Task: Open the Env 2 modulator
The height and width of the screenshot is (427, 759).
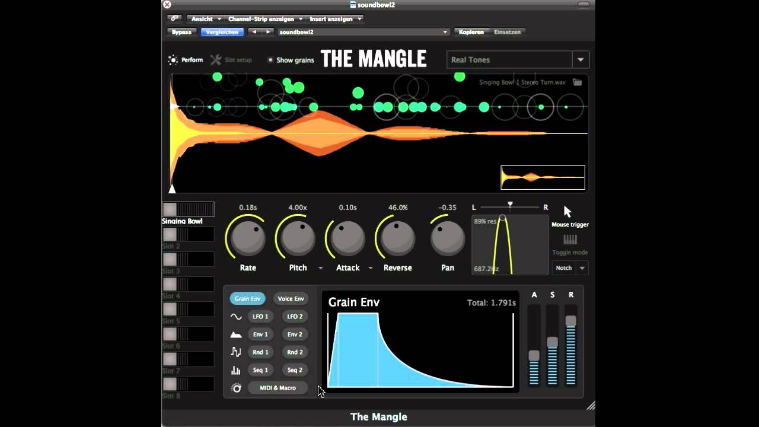Action: point(295,334)
